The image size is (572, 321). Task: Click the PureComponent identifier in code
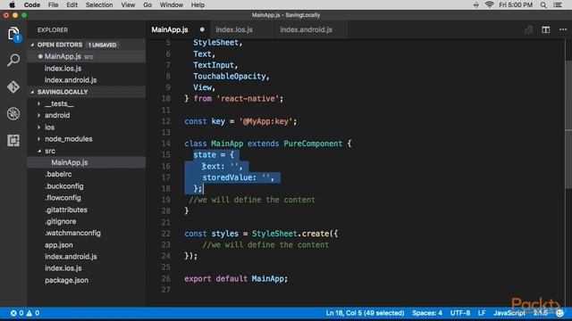click(x=313, y=144)
